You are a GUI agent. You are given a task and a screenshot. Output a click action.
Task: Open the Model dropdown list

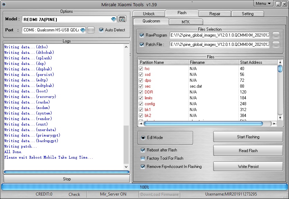114,19
